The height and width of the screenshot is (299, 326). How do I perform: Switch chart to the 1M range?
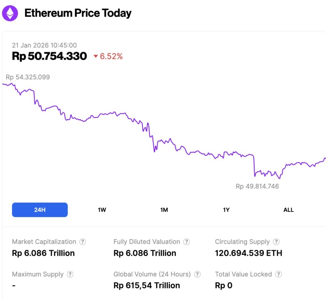(x=164, y=210)
